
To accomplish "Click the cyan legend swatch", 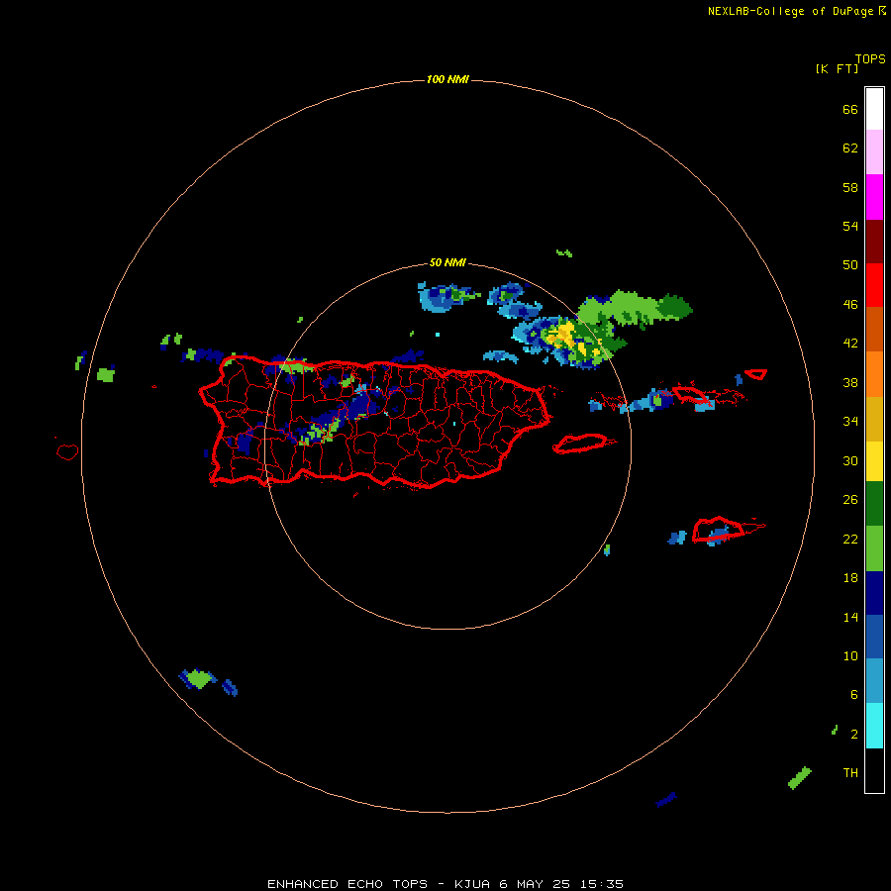I will tap(874, 726).
